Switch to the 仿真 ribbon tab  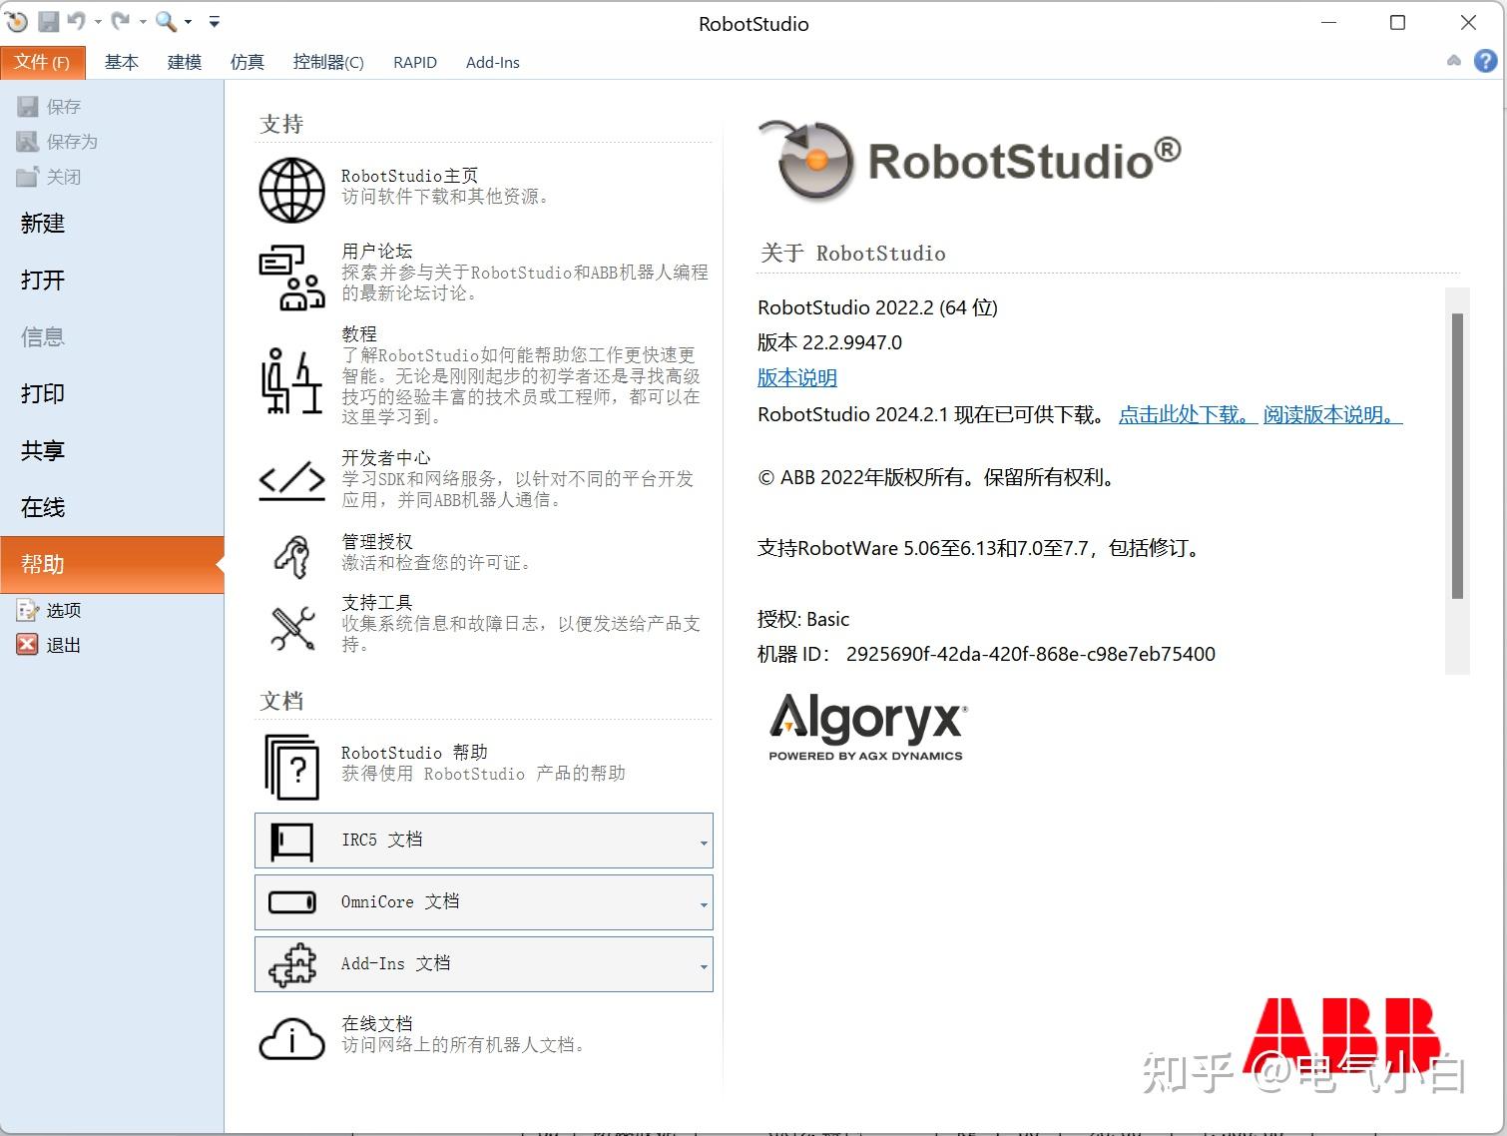click(247, 62)
